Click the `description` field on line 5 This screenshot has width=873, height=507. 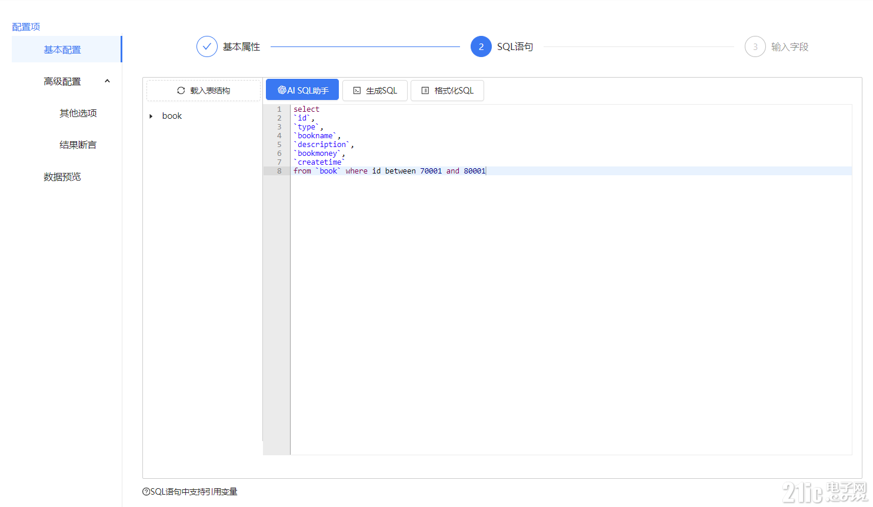[322, 145]
